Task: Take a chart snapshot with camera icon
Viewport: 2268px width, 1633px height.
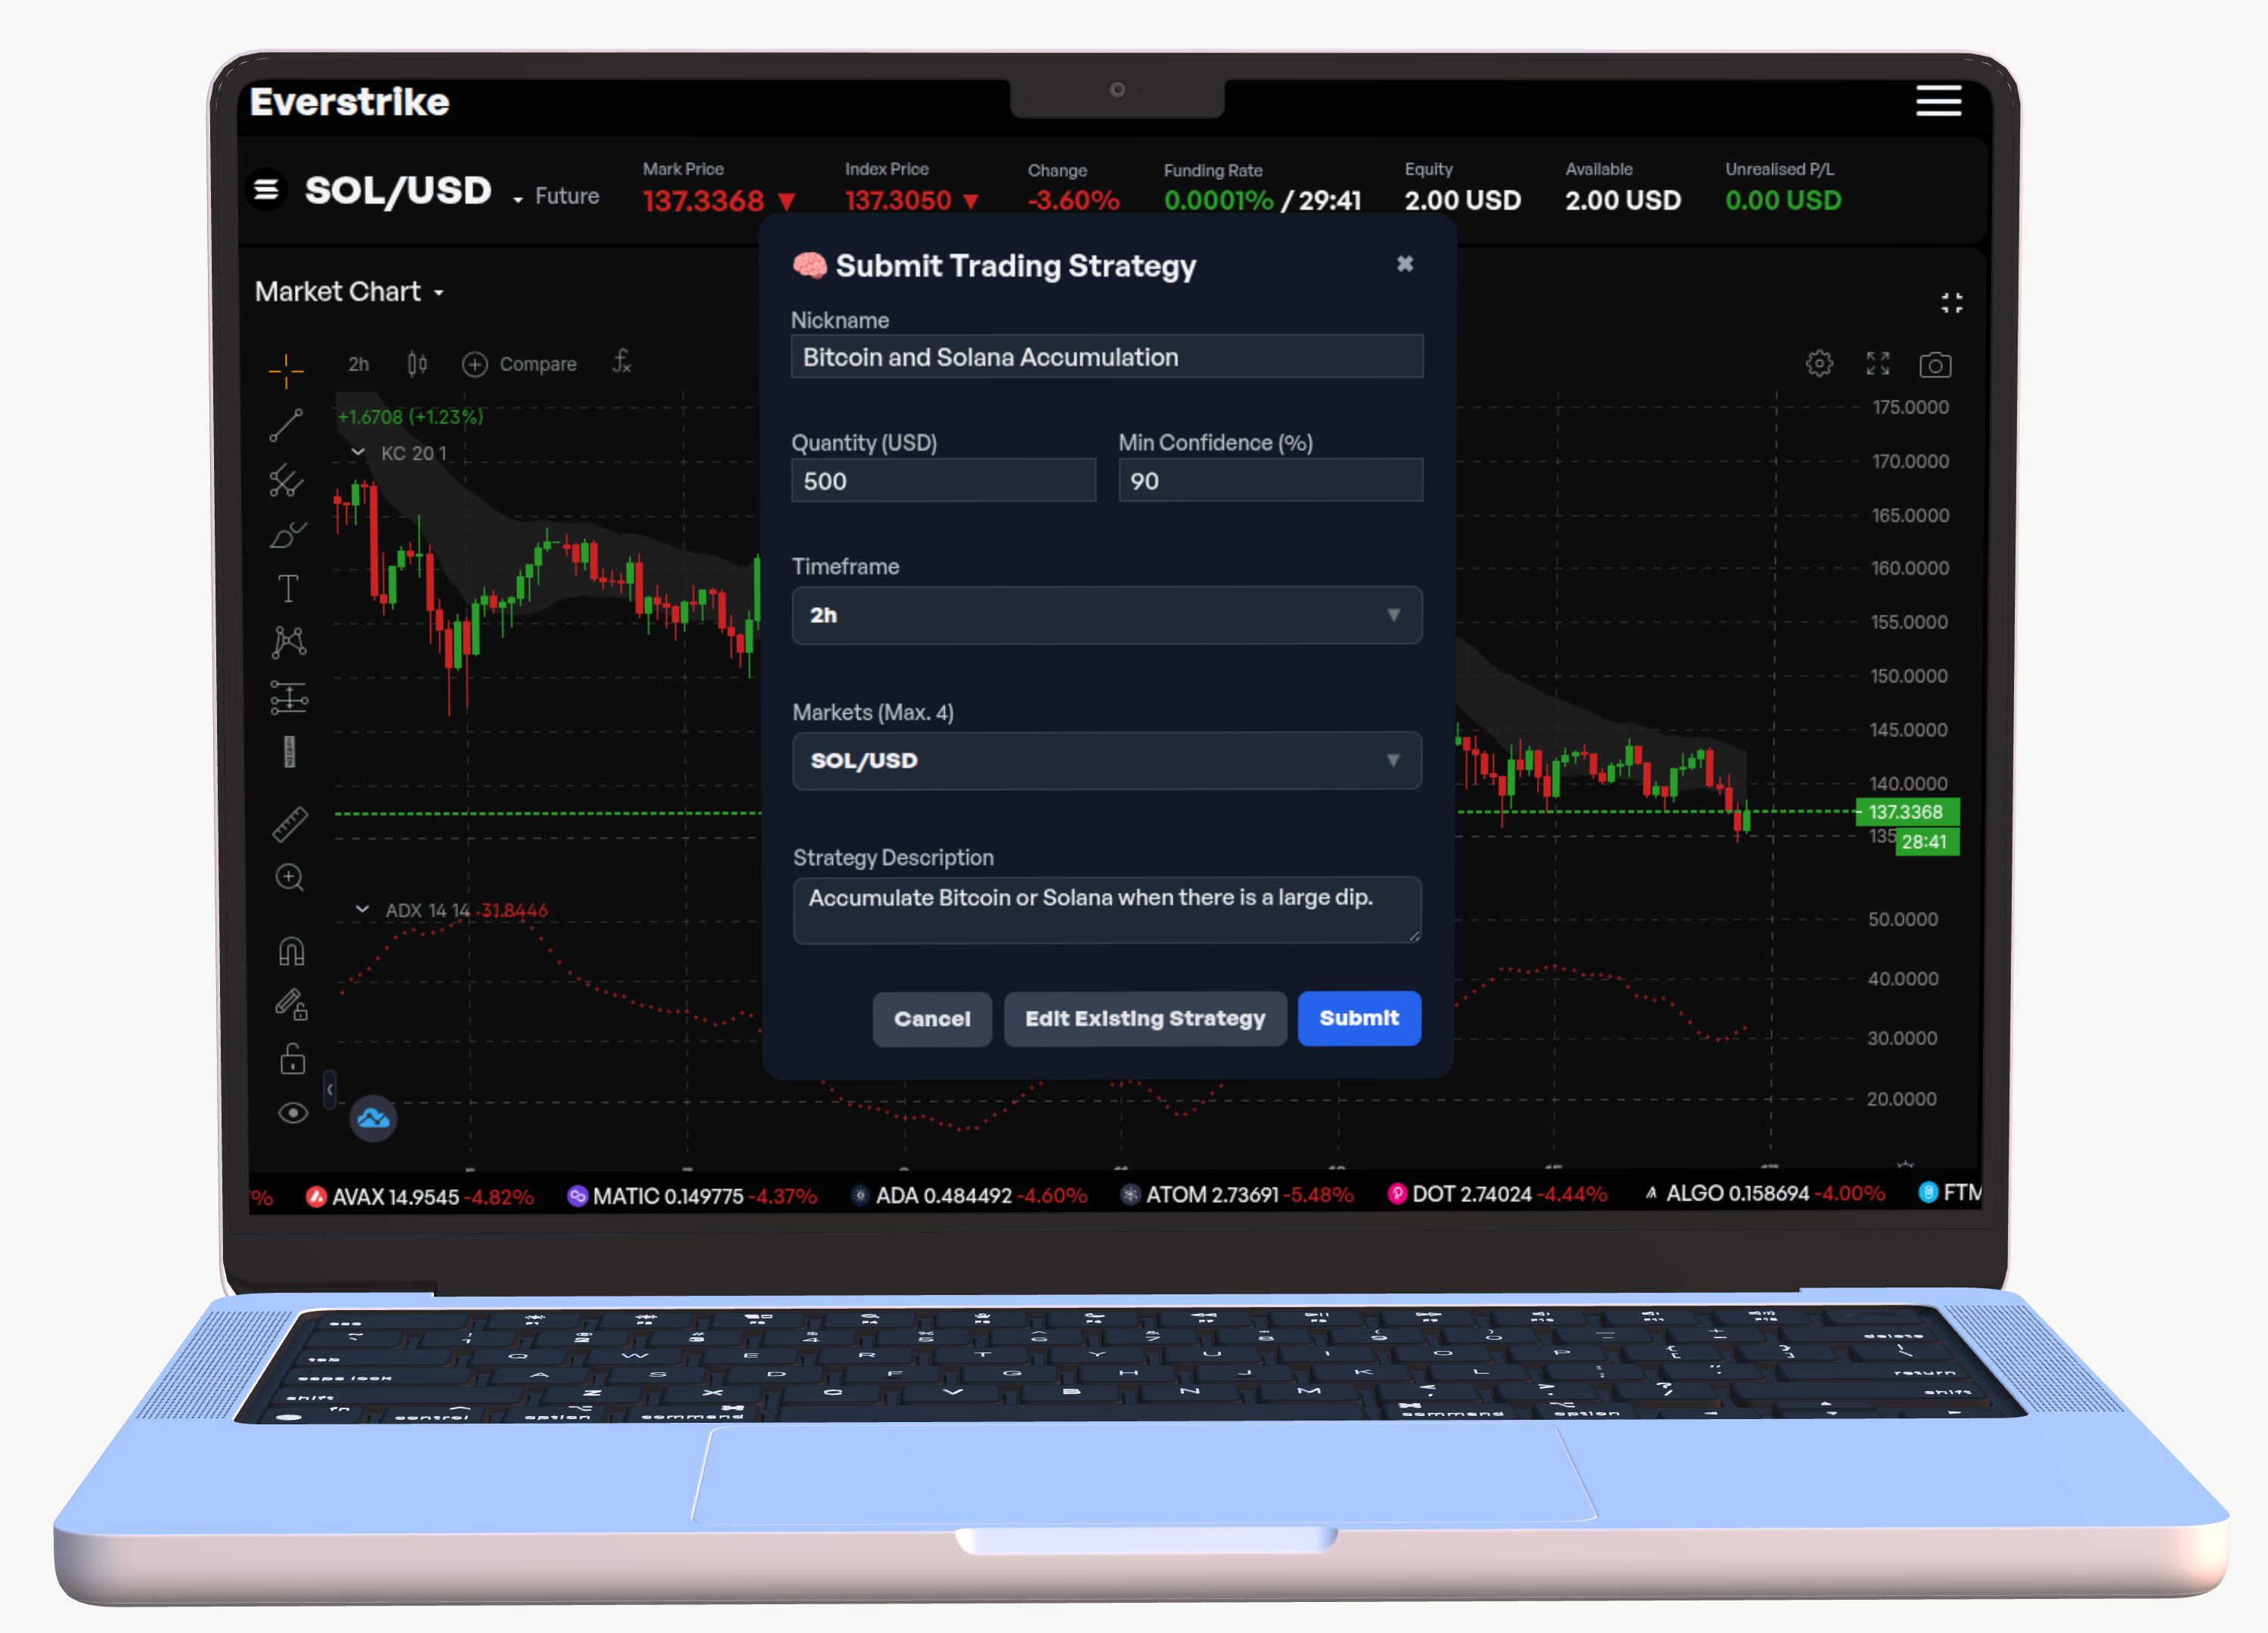Action: point(1936,364)
